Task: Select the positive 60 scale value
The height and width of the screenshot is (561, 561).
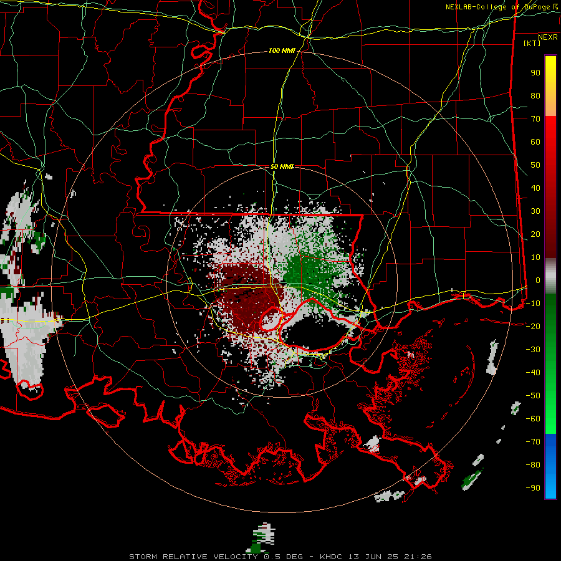Action: 535,142
